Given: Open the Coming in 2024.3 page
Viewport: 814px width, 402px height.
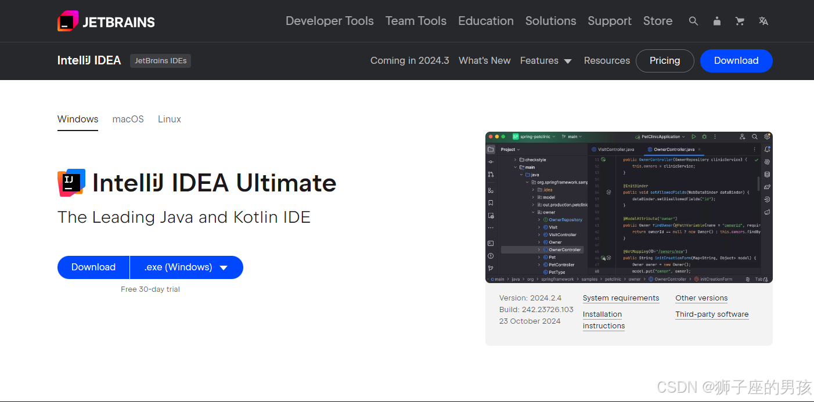Looking at the screenshot, I should pos(410,60).
